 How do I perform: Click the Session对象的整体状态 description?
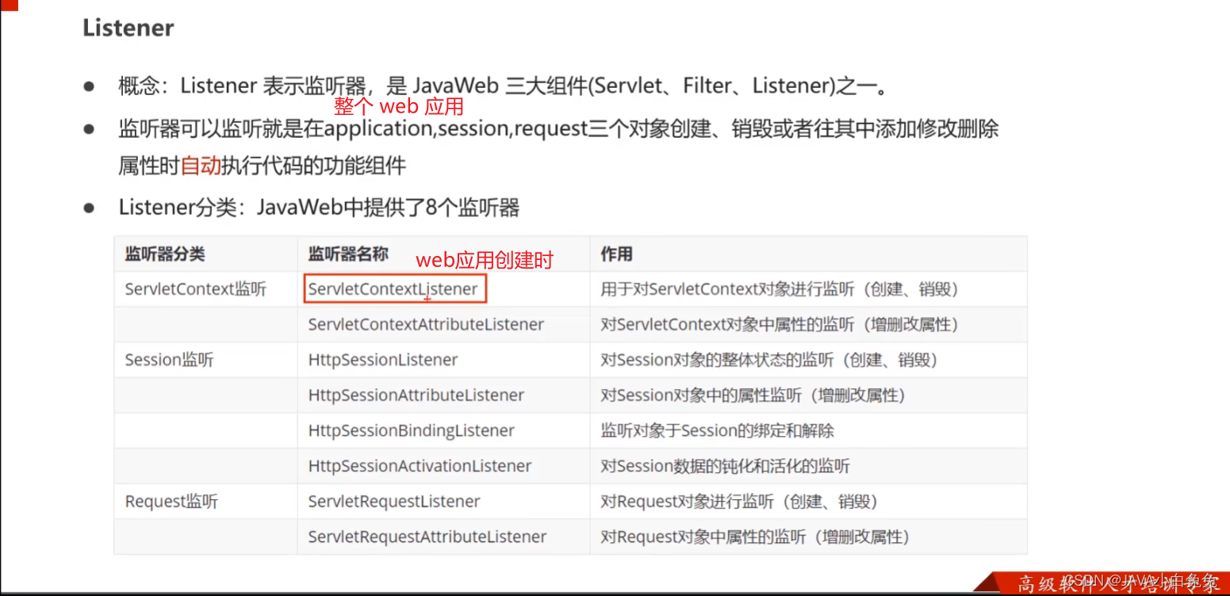pos(769,360)
